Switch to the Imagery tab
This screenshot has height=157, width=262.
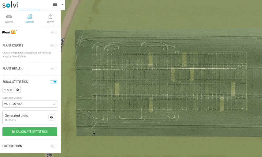click(9, 19)
